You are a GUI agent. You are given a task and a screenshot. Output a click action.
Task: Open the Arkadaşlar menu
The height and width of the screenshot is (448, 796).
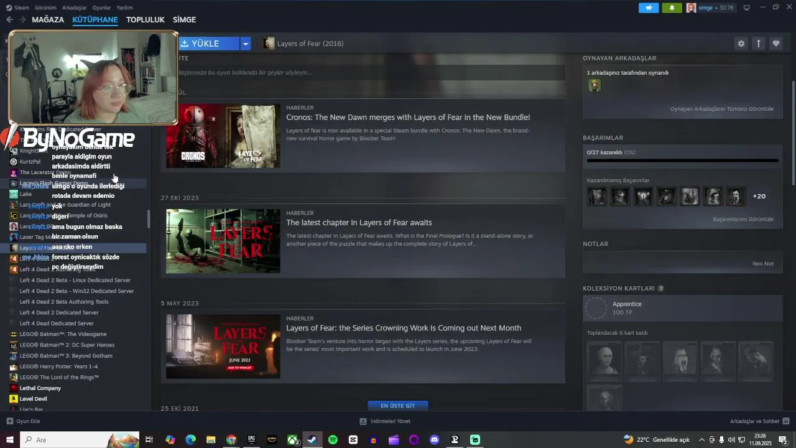click(75, 7)
